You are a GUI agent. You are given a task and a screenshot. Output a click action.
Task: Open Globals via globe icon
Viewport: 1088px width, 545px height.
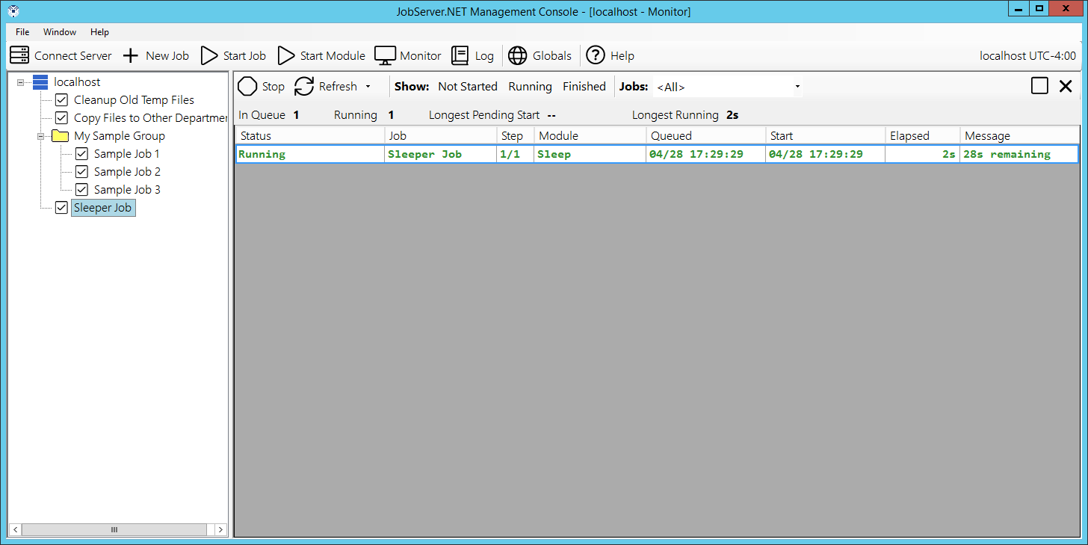(x=517, y=55)
